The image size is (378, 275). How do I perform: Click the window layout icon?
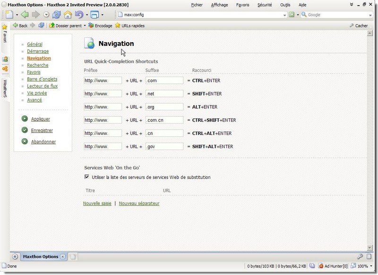94,15
